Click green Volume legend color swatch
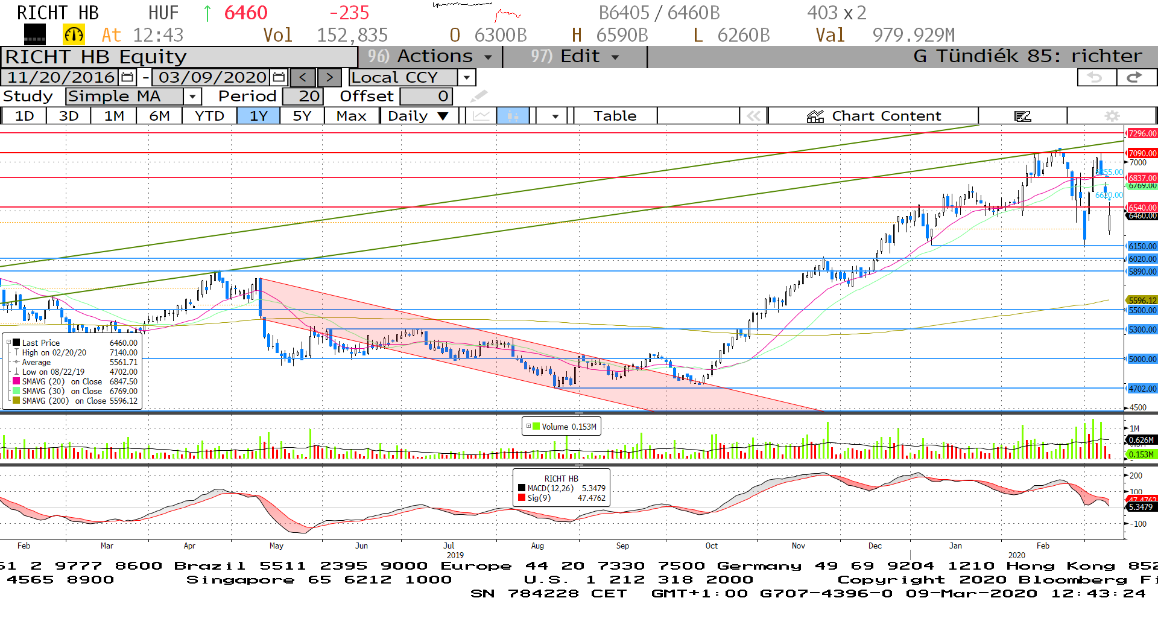 [536, 426]
